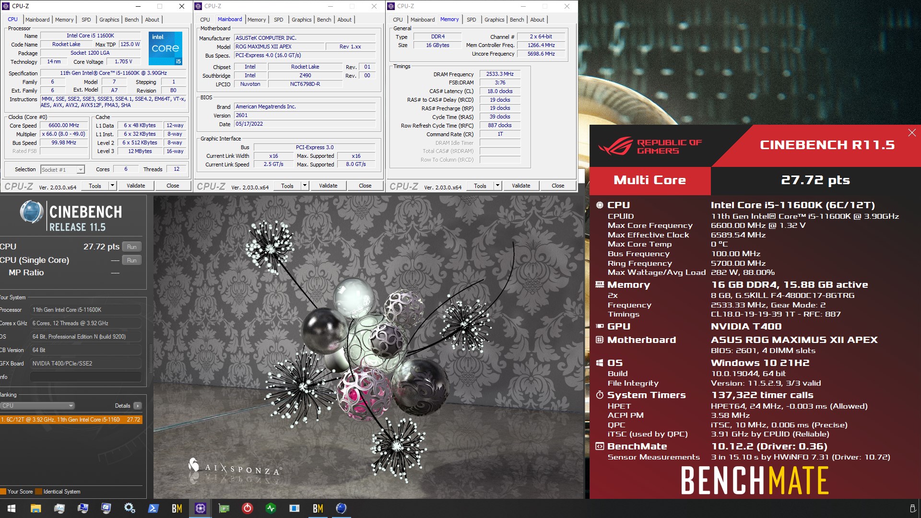The image size is (921, 518).
Task: Open the Windows Start menu
Action: [12, 508]
